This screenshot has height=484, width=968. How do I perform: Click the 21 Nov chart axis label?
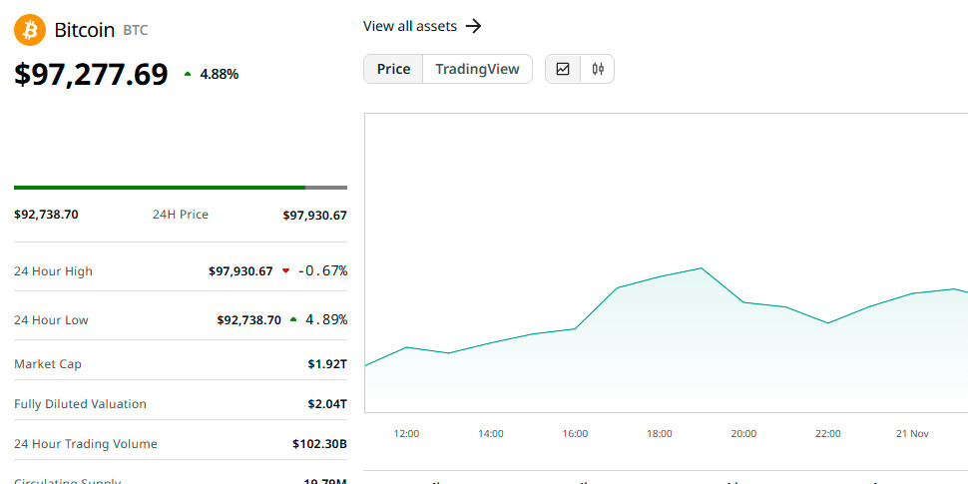pyautogui.click(x=912, y=434)
